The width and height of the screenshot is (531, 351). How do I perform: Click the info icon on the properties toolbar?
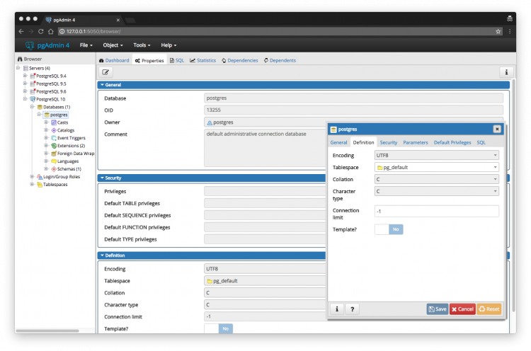click(506, 72)
